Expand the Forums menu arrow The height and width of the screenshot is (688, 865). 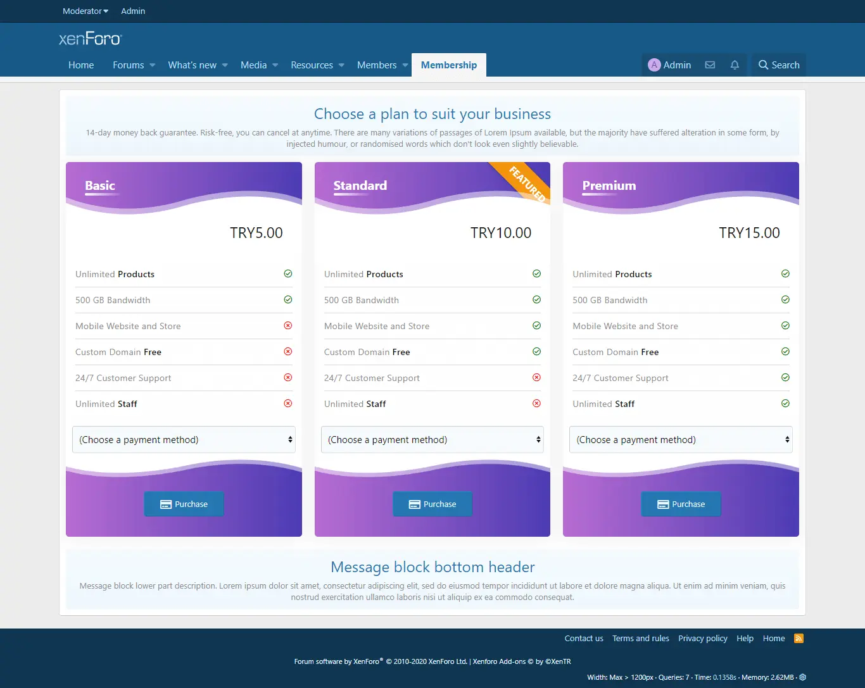[x=153, y=65]
